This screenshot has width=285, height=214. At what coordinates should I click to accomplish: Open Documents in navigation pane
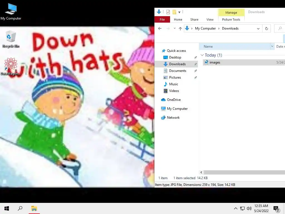(178, 71)
